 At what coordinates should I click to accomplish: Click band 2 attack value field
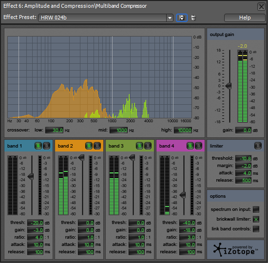tap(86, 244)
